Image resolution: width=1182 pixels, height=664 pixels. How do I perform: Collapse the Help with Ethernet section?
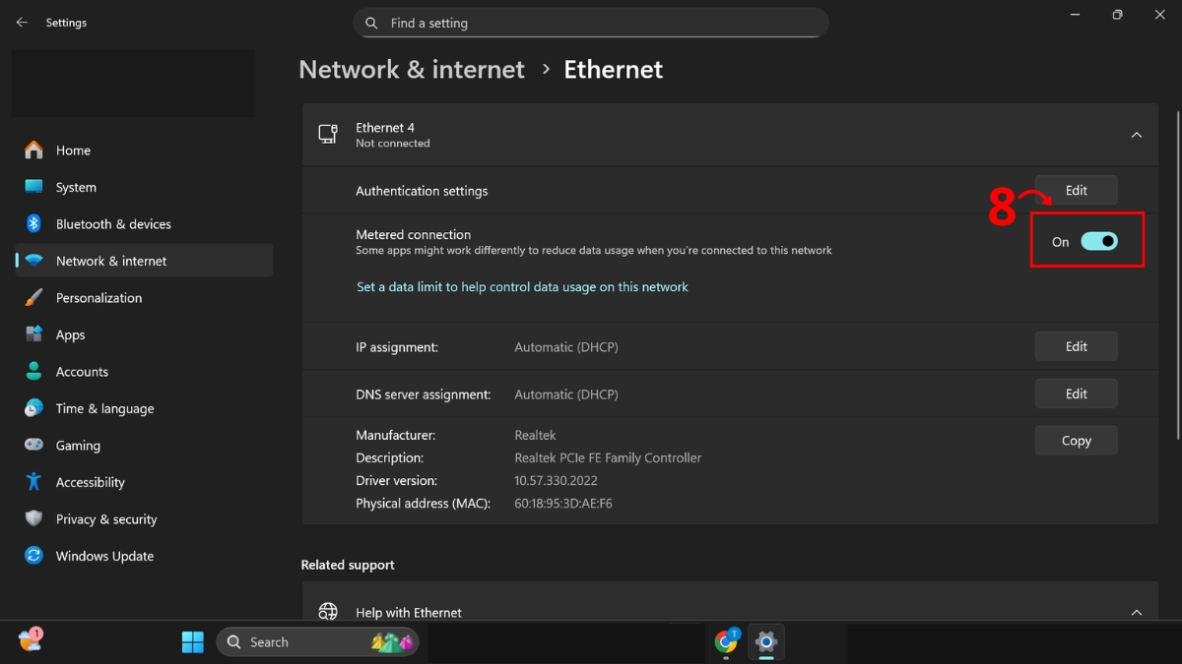coord(1136,611)
